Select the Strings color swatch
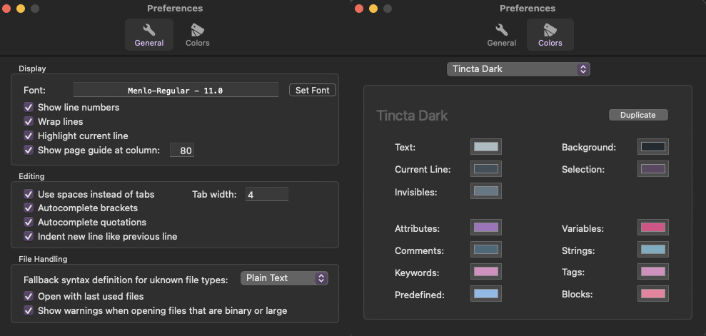The height and width of the screenshot is (336, 706). coord(652,250)
